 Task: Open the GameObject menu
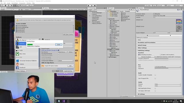tap(15, 3)
